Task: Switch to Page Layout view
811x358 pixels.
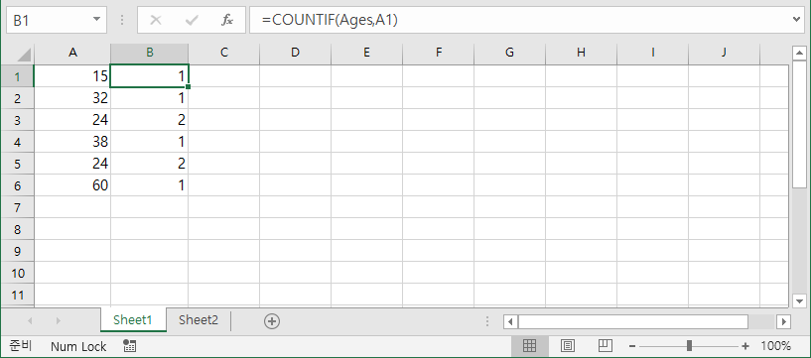Action: [568, 345]
